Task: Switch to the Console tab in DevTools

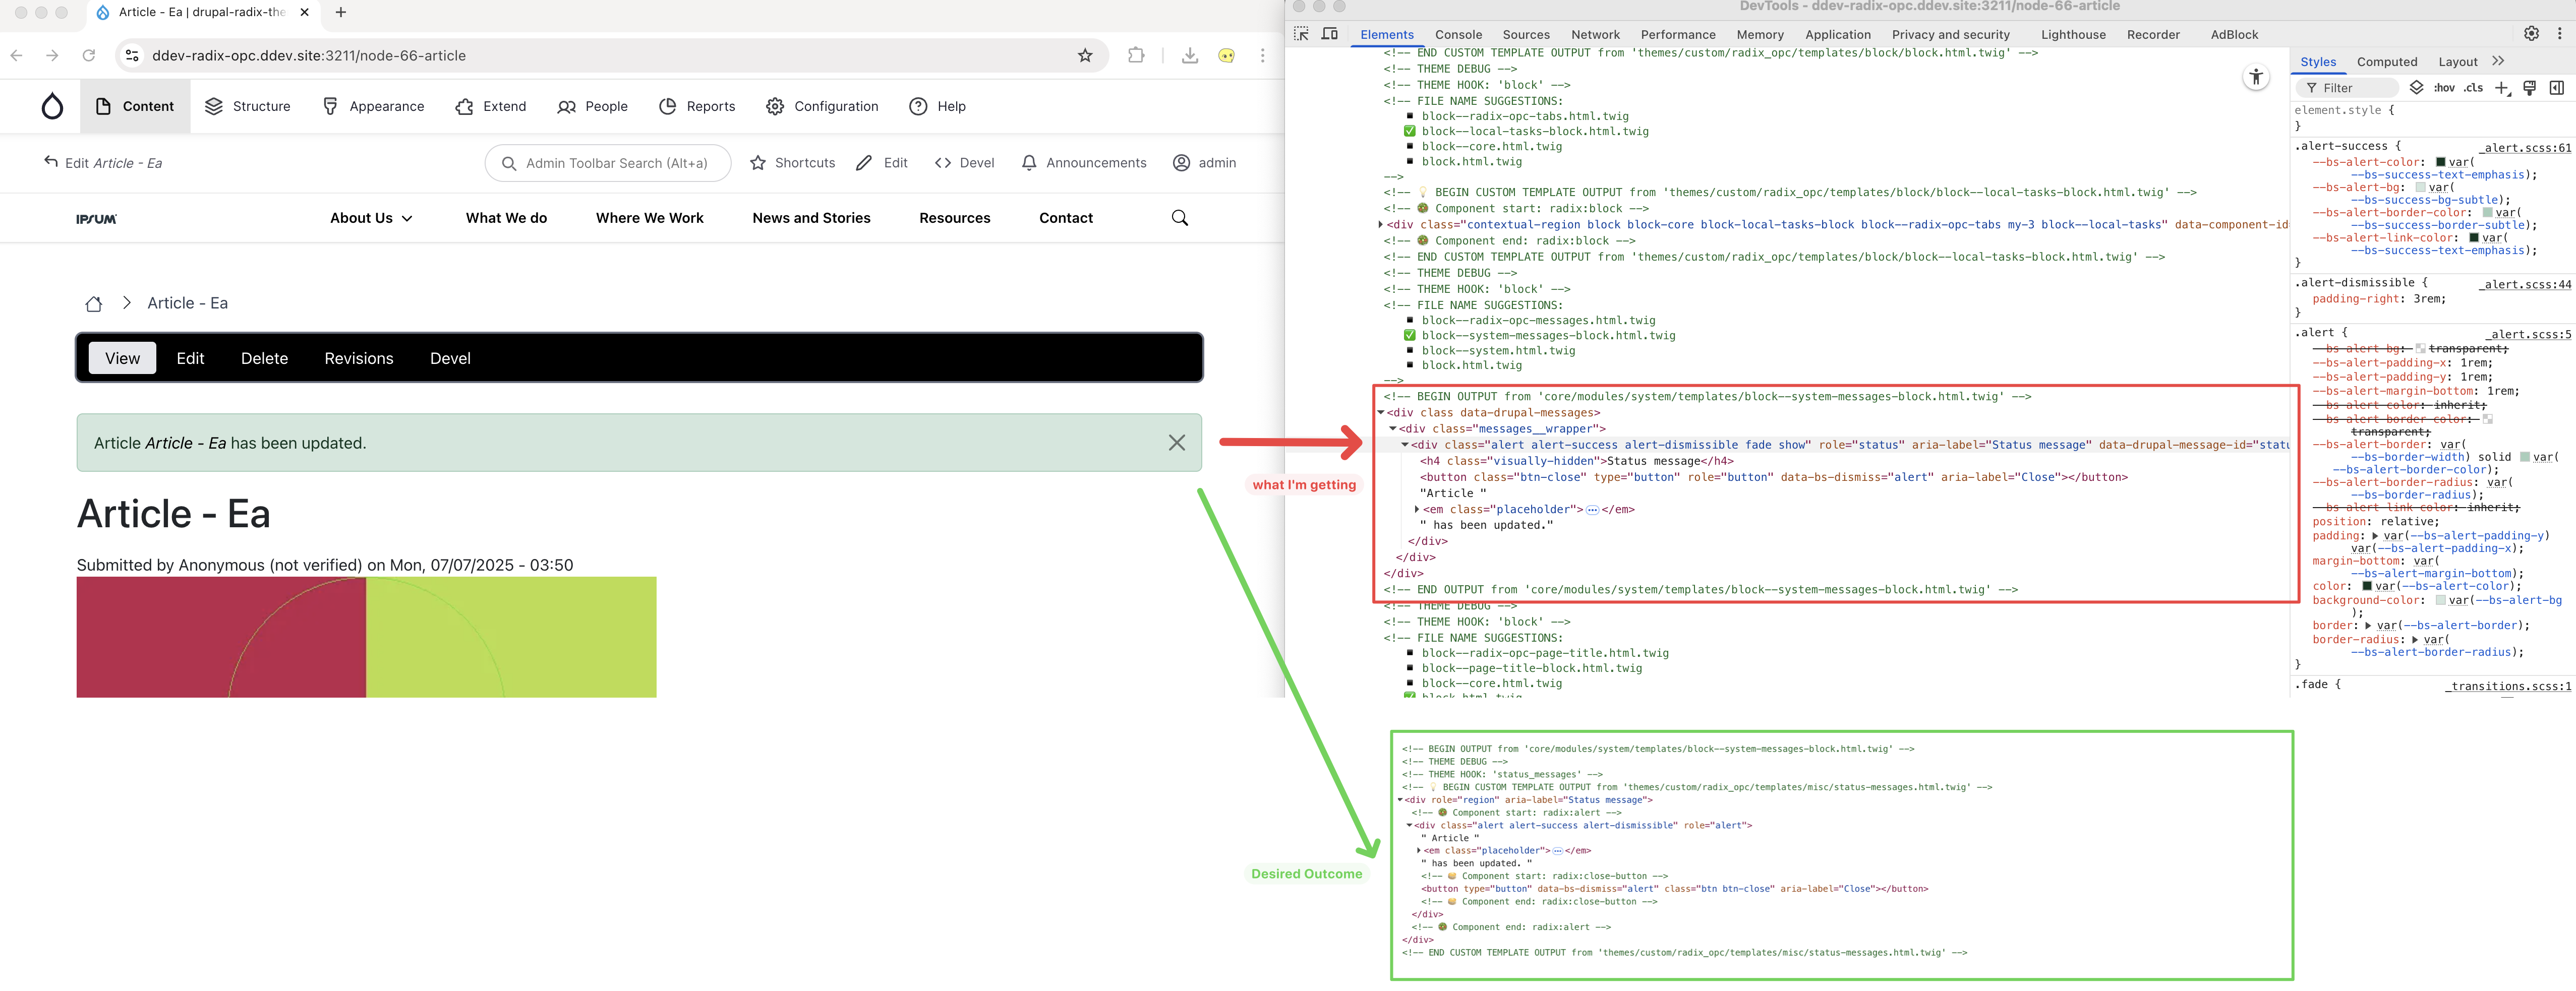Action: click(x=1458, y=34)
